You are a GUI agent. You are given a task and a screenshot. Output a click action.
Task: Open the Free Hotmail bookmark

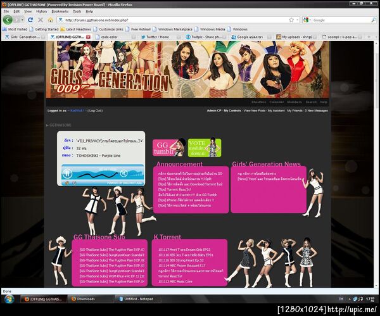(x=138, y=29)
